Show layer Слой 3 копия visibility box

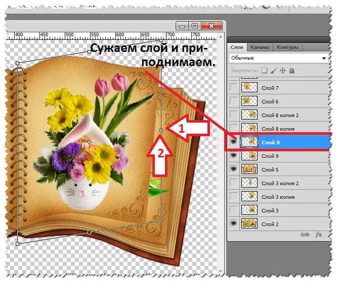coord(233,196)
